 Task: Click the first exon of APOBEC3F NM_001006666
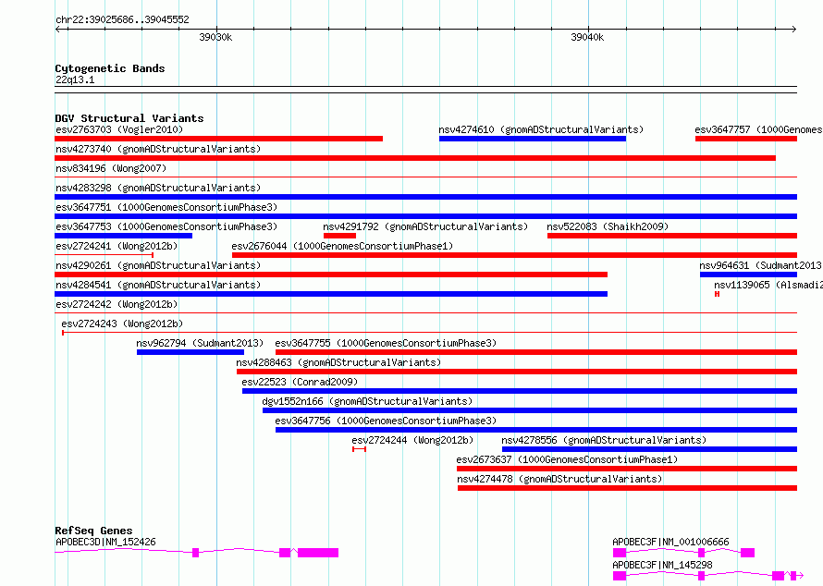[620, 553]
